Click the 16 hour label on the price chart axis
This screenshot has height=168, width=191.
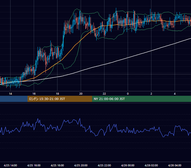coord(34,94)
